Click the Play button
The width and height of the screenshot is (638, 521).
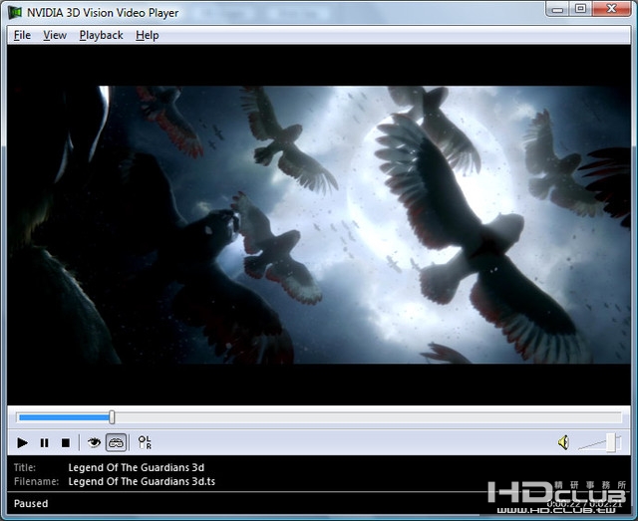[x=22, y=442]
